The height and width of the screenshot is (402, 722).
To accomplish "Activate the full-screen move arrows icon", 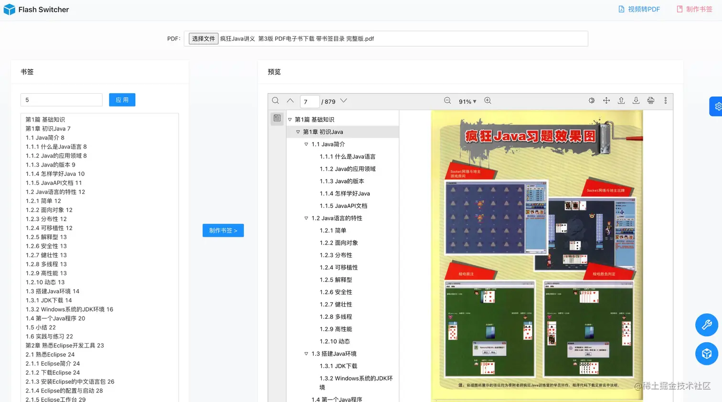I will click(x=606, y=101).
